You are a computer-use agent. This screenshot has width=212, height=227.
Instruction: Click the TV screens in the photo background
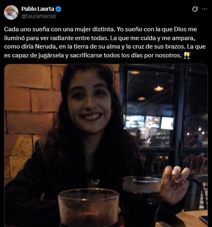(x=149, y=122)
